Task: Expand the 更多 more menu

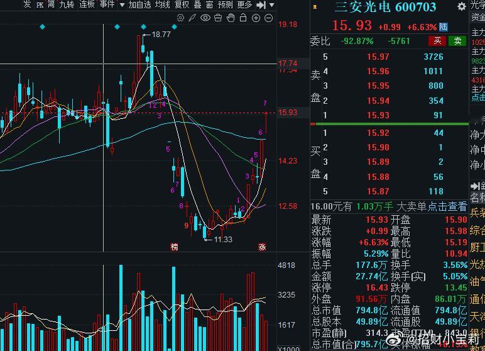Action: tap(245, 4)
